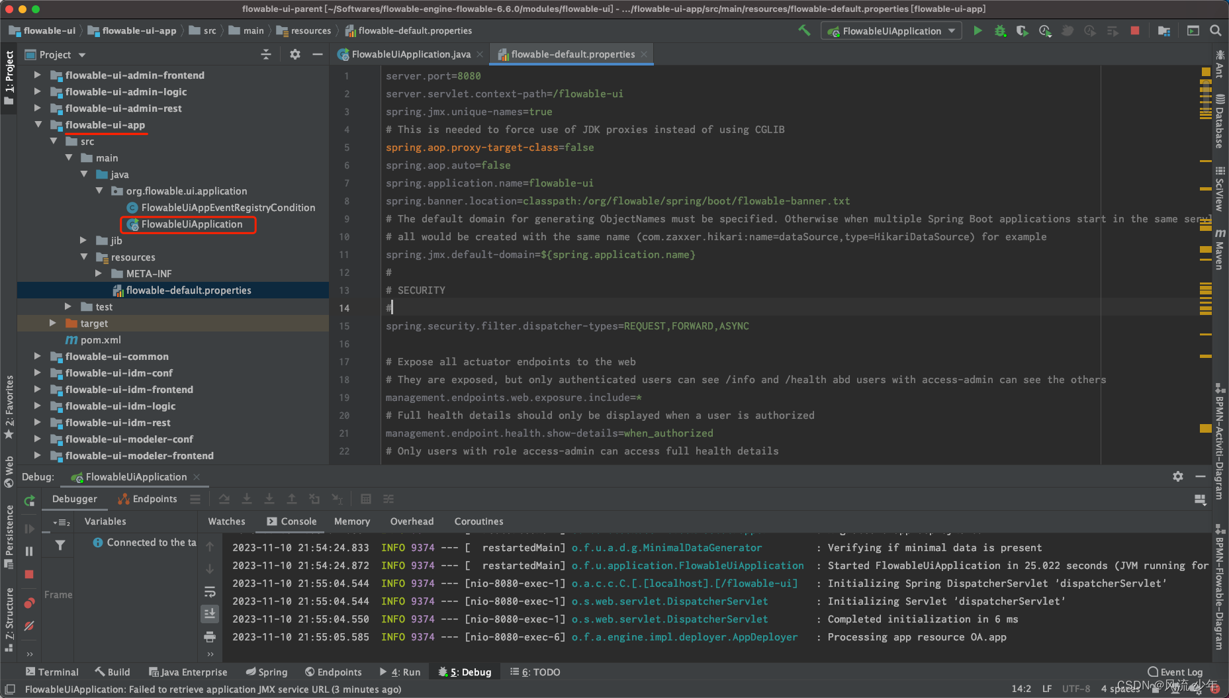The height and width of the screenshot is (698, 1229).
Task: Rerun the program via debugger restart icon
Action: pyautogui.click(x=29, y=501)
